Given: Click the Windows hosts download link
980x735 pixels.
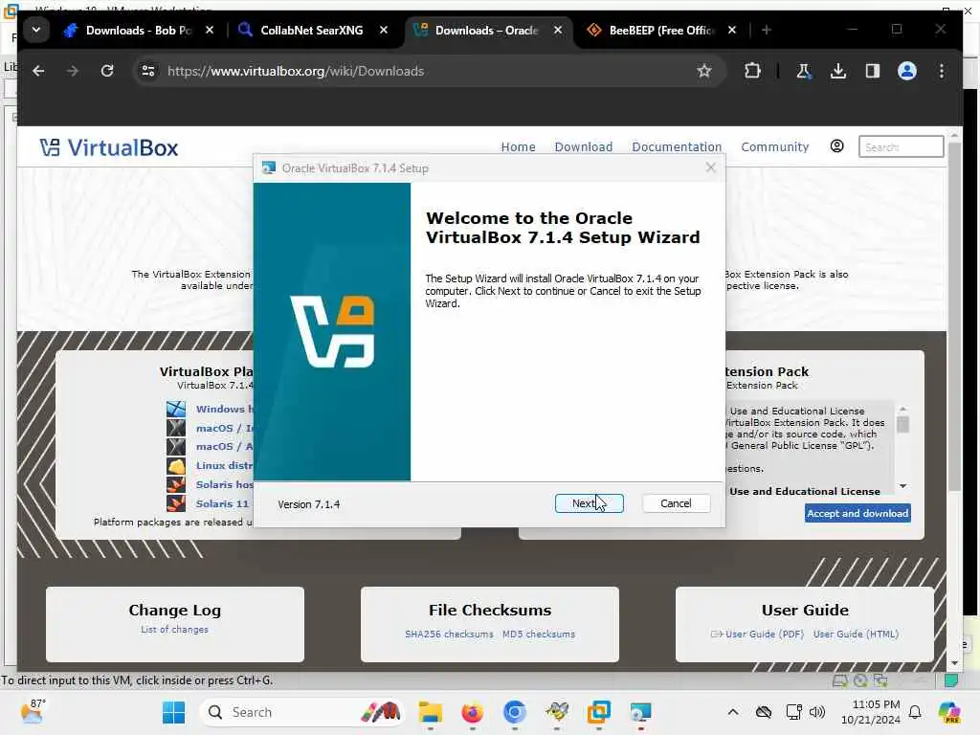Looking at the screenshot, I should click(224, 409).
